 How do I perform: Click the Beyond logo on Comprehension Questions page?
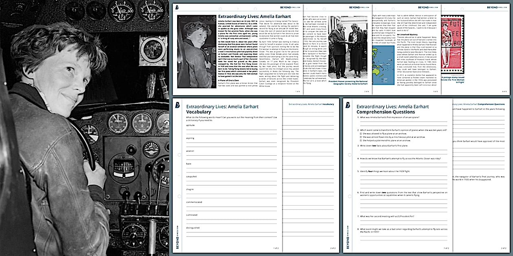(348, 106)
